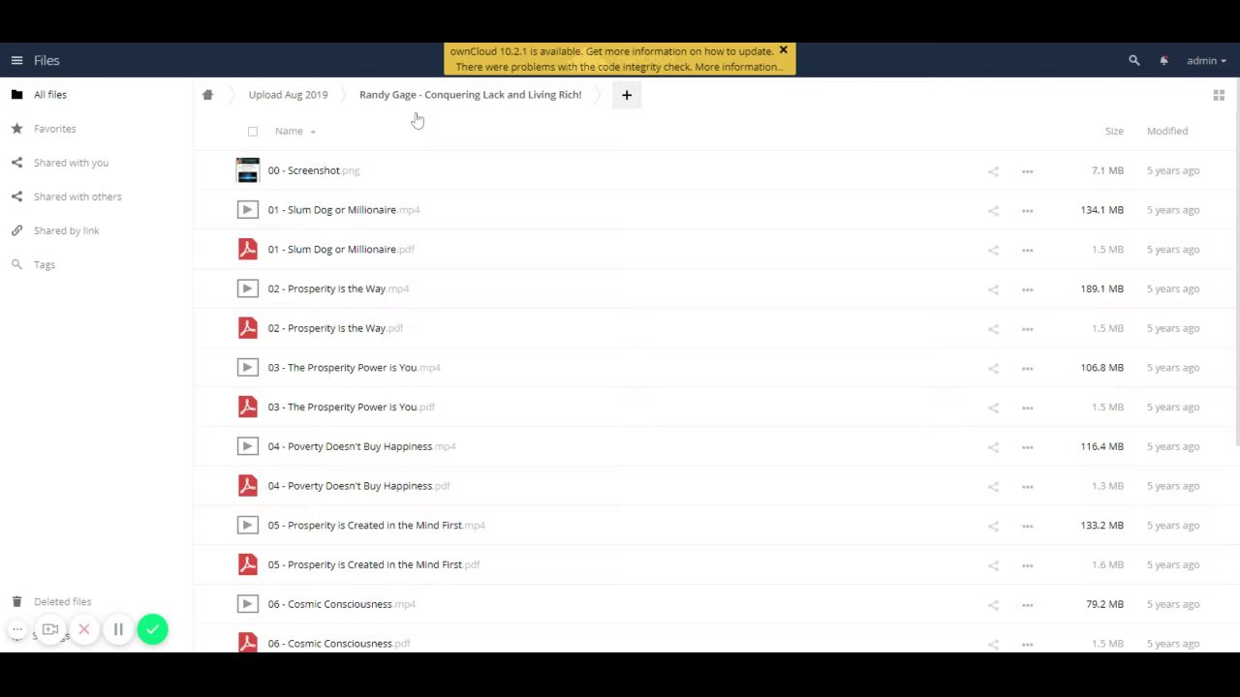Open file 00 - Screenshot.png
Image resolution: width=1240 pixels, height=697 pixels.
314,170
